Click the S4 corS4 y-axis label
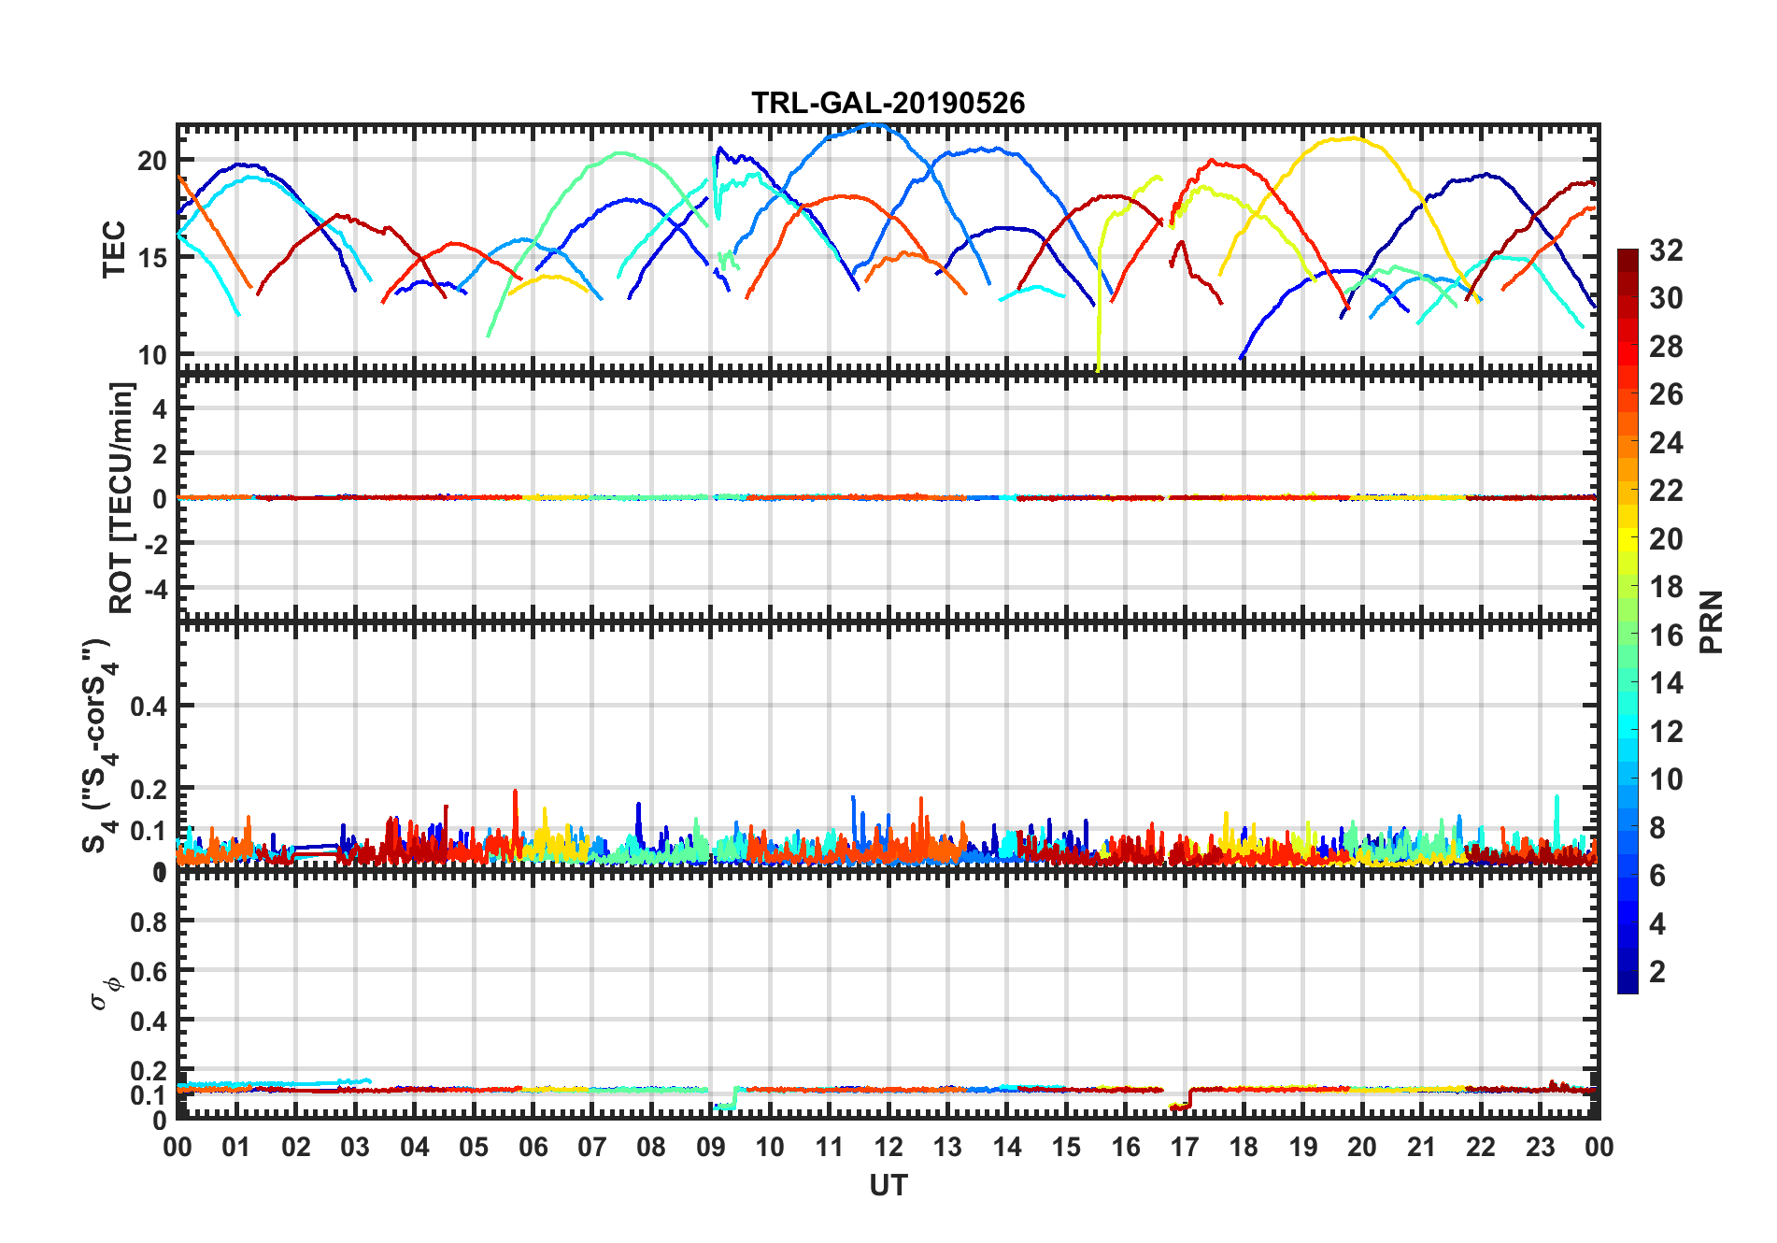The image size is (1777, 1243). [100, 746]
